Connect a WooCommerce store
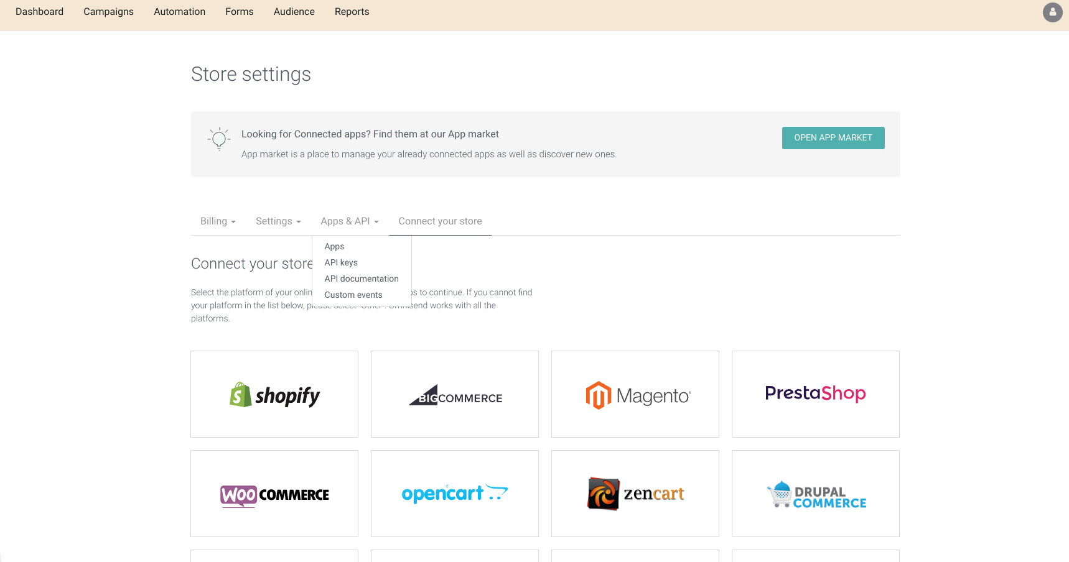Viewport: 1069px width, 562px height. coord(274,494)
